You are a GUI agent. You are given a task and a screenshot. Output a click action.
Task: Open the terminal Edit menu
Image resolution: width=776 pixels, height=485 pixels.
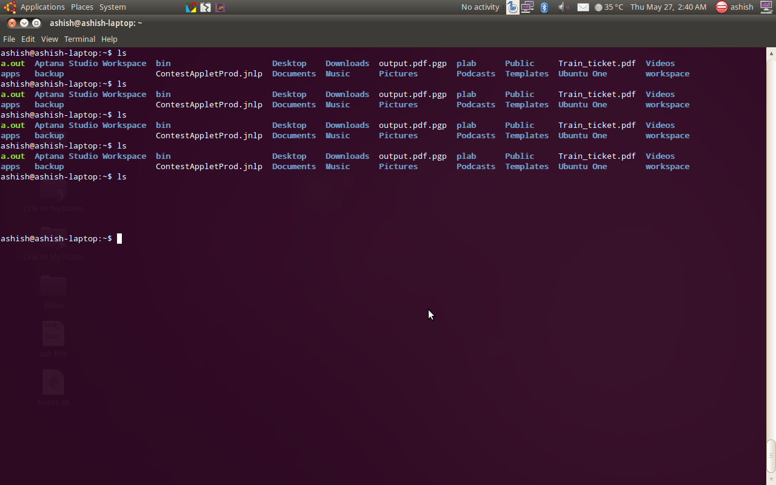pyautogui.click(x=28, y=39)
